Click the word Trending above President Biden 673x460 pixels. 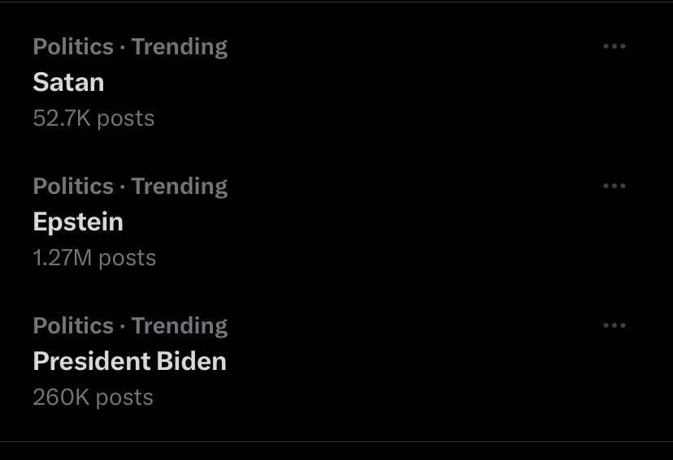click(x=180, y=326)
